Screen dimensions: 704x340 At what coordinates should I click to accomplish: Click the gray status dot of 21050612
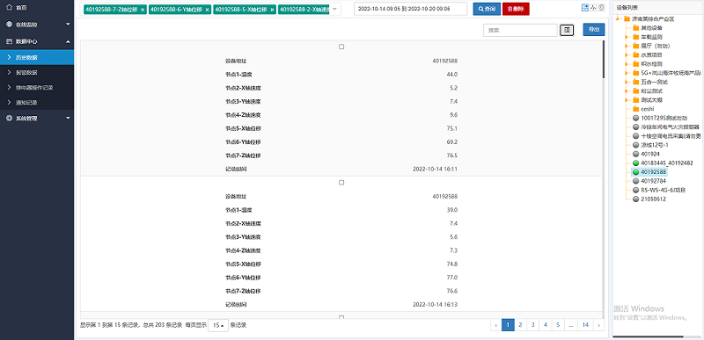tap(635, 199)
